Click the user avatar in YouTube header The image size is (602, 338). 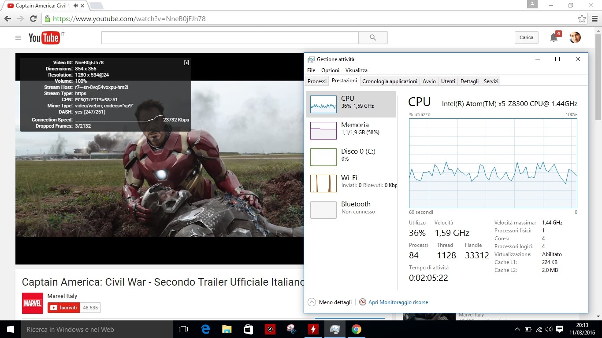point(575,37)
